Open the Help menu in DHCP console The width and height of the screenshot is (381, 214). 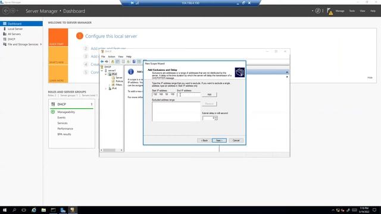[129, 56]
